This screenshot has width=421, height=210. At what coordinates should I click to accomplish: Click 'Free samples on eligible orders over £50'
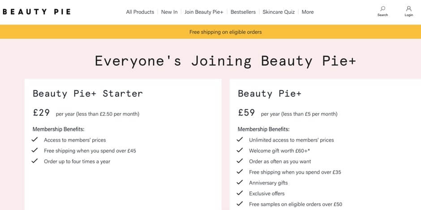coord(295,204)
